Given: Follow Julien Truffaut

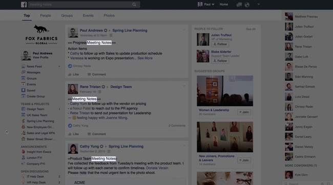Looking at the screenshot, I should 220,44.
